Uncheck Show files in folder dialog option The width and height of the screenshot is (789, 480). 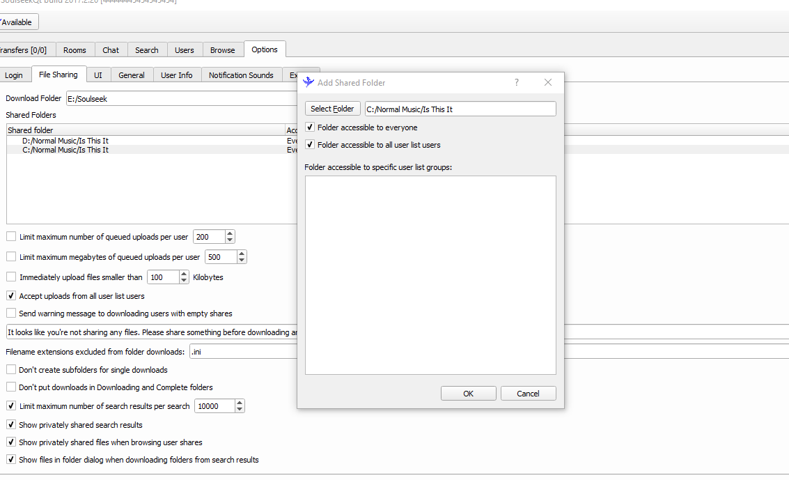tap(11, 459)
